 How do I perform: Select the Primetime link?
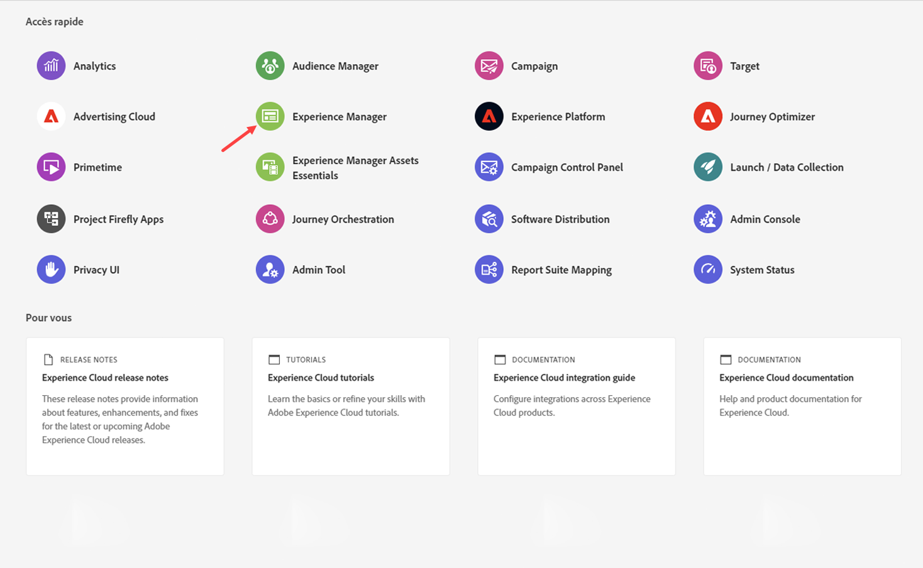tap(97, 167)
